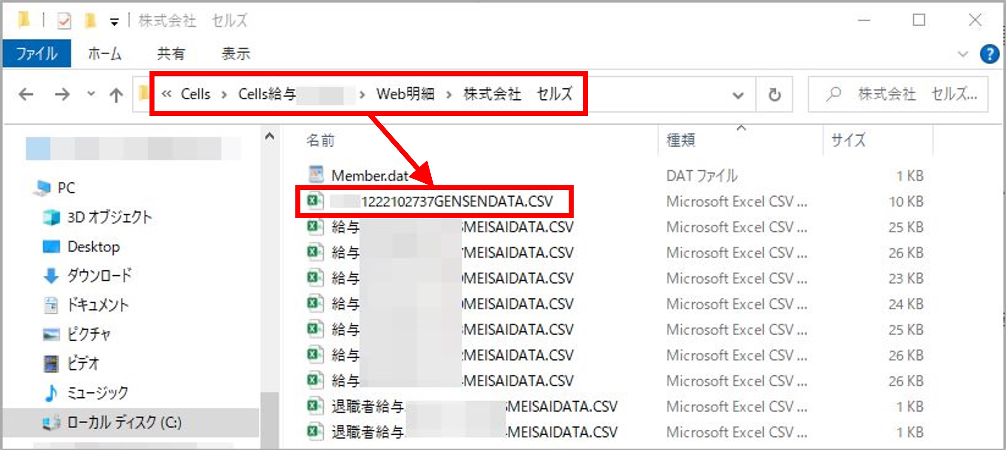Image resolution: width=1006 pixels, height=450 pixels.
Task: Go up one folder level arrow
Action: (116, 95)
